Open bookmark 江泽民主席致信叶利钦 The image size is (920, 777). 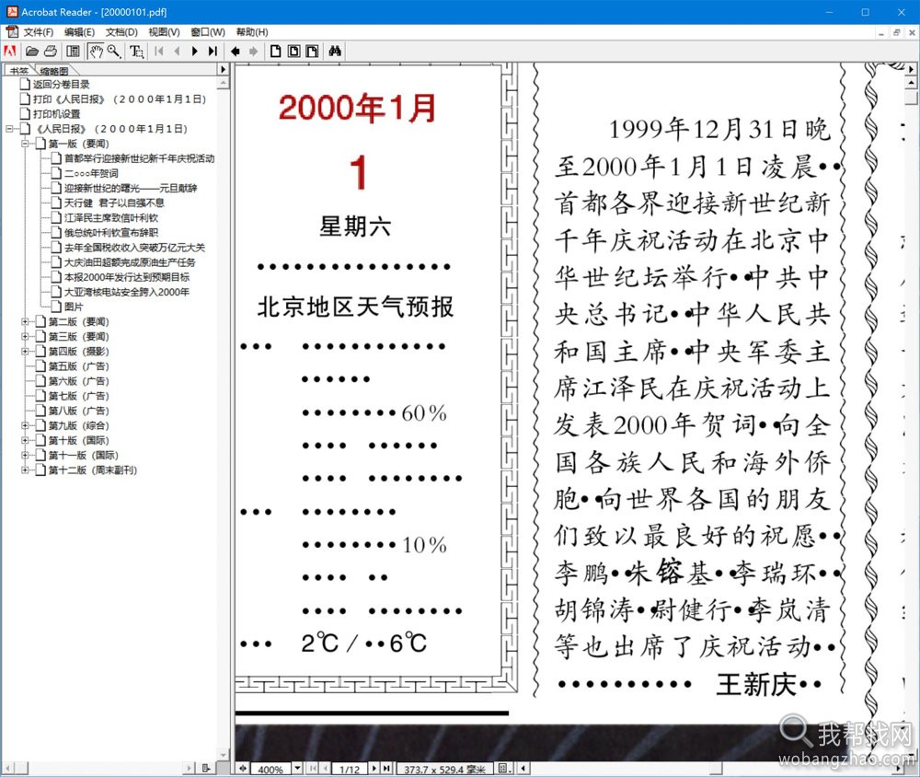[x=111, y=218]
